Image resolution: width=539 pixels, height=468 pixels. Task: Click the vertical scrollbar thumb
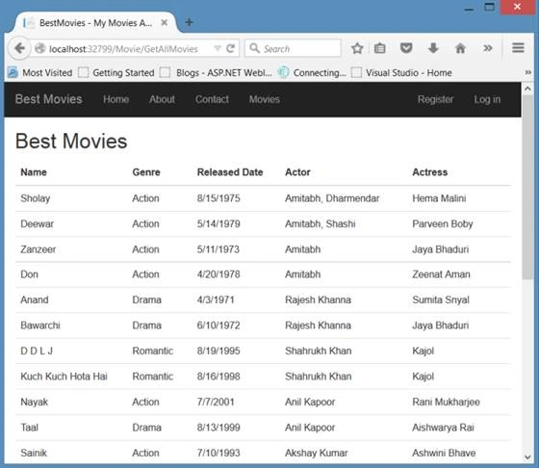[x=527, y=188]
